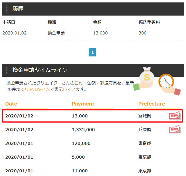Viewport: 186px width, 176px height.
Task: Click the 宮城県 prefecture cell
Action: [x=145, y=116]
